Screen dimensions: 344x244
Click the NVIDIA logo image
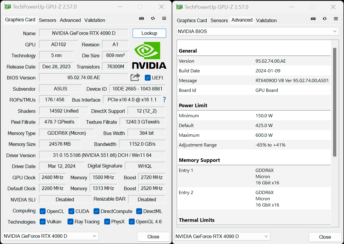tap(149, 55)
